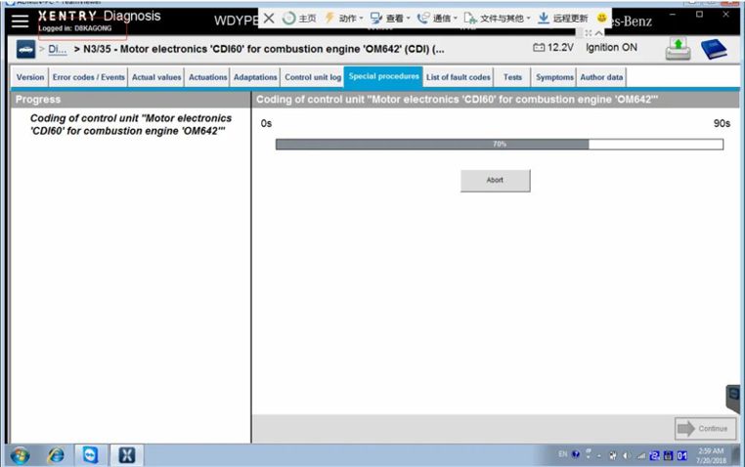Click the Ignition ON status text
745x467 pixels.
(x=611, y=48)
